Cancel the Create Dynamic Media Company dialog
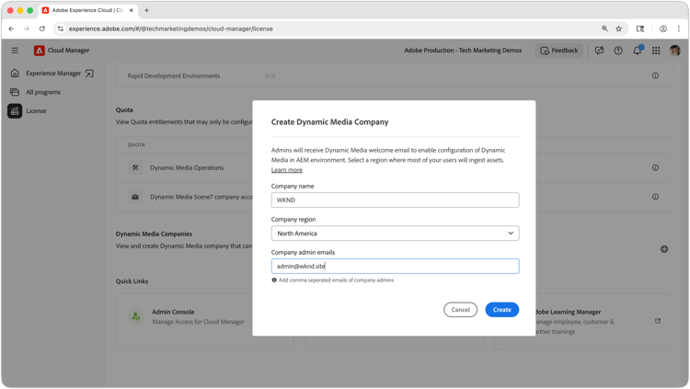 click(x=460, y=310)
